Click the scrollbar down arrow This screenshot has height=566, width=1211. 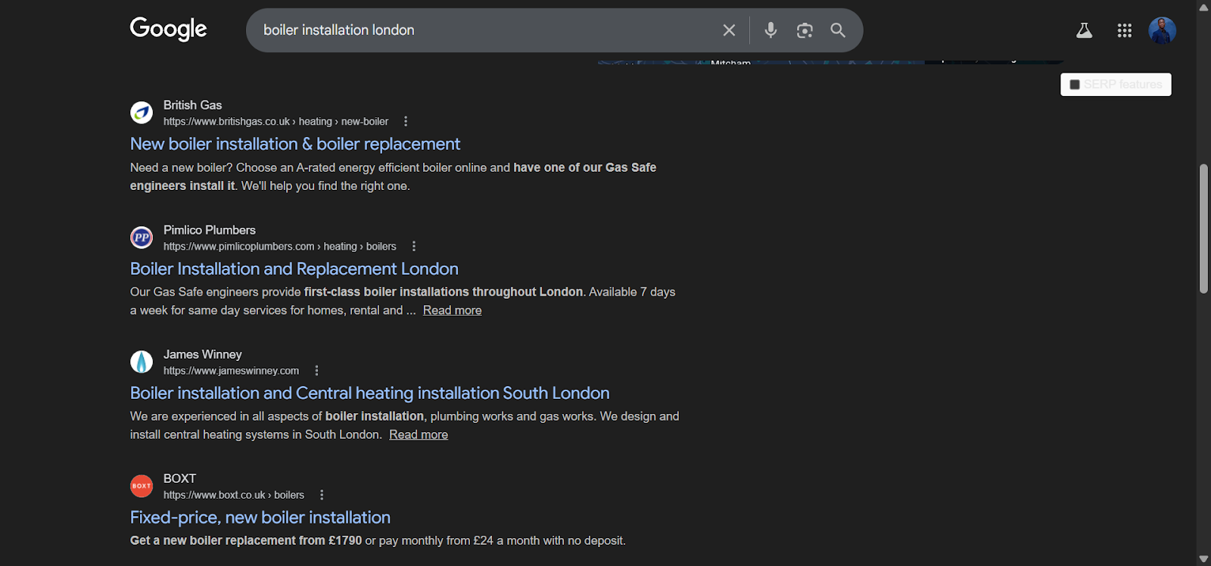(x=1203, y=559)
